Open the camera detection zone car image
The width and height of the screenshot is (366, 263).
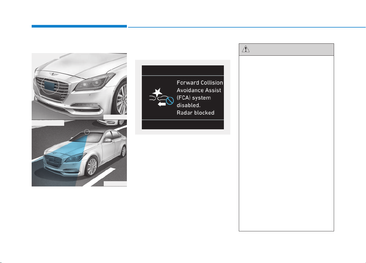tap(79, 153)
